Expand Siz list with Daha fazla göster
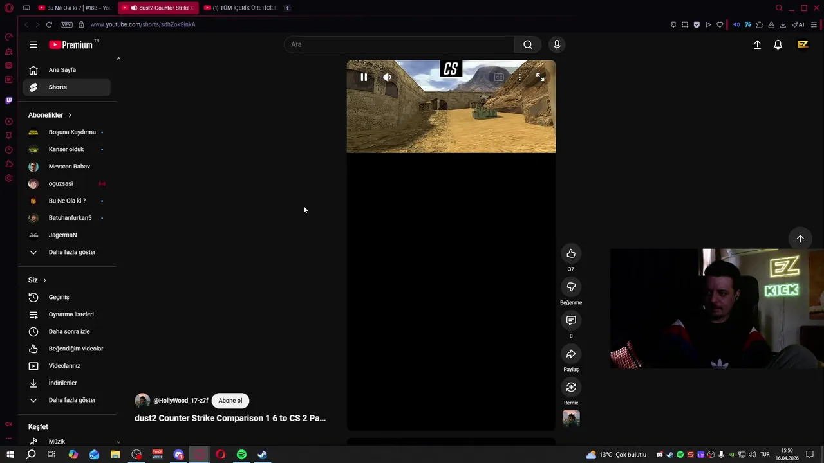Image resolution: width=824 pixels, height=463 pixels. (x=67, y=400)
